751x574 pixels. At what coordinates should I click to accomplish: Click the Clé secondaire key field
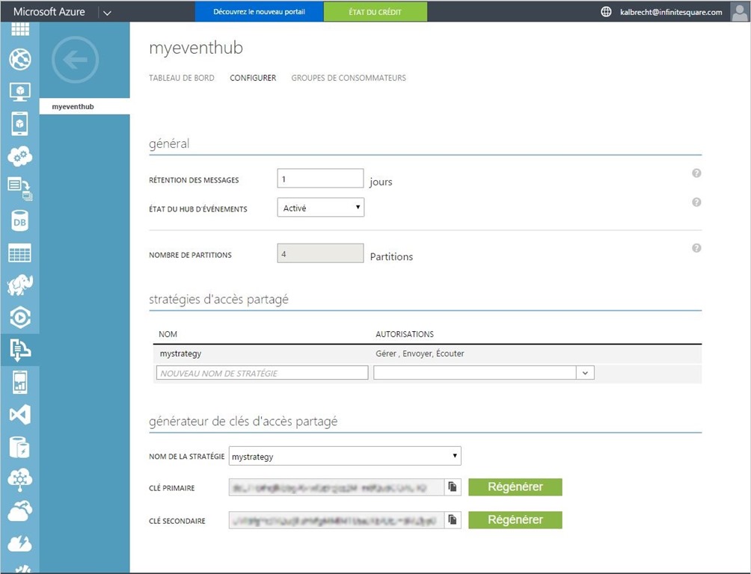[x=337, y=520]
